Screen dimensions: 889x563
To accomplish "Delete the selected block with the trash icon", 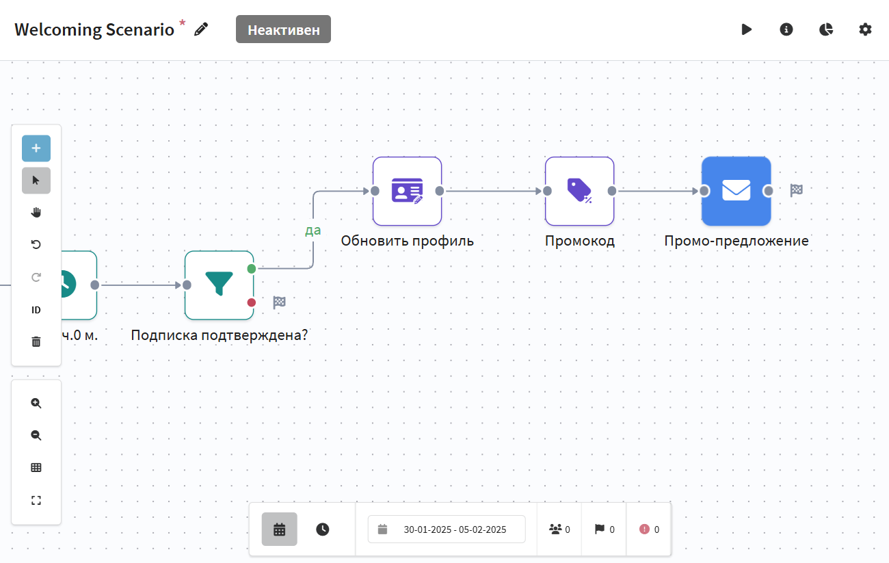I will [36, 341].
